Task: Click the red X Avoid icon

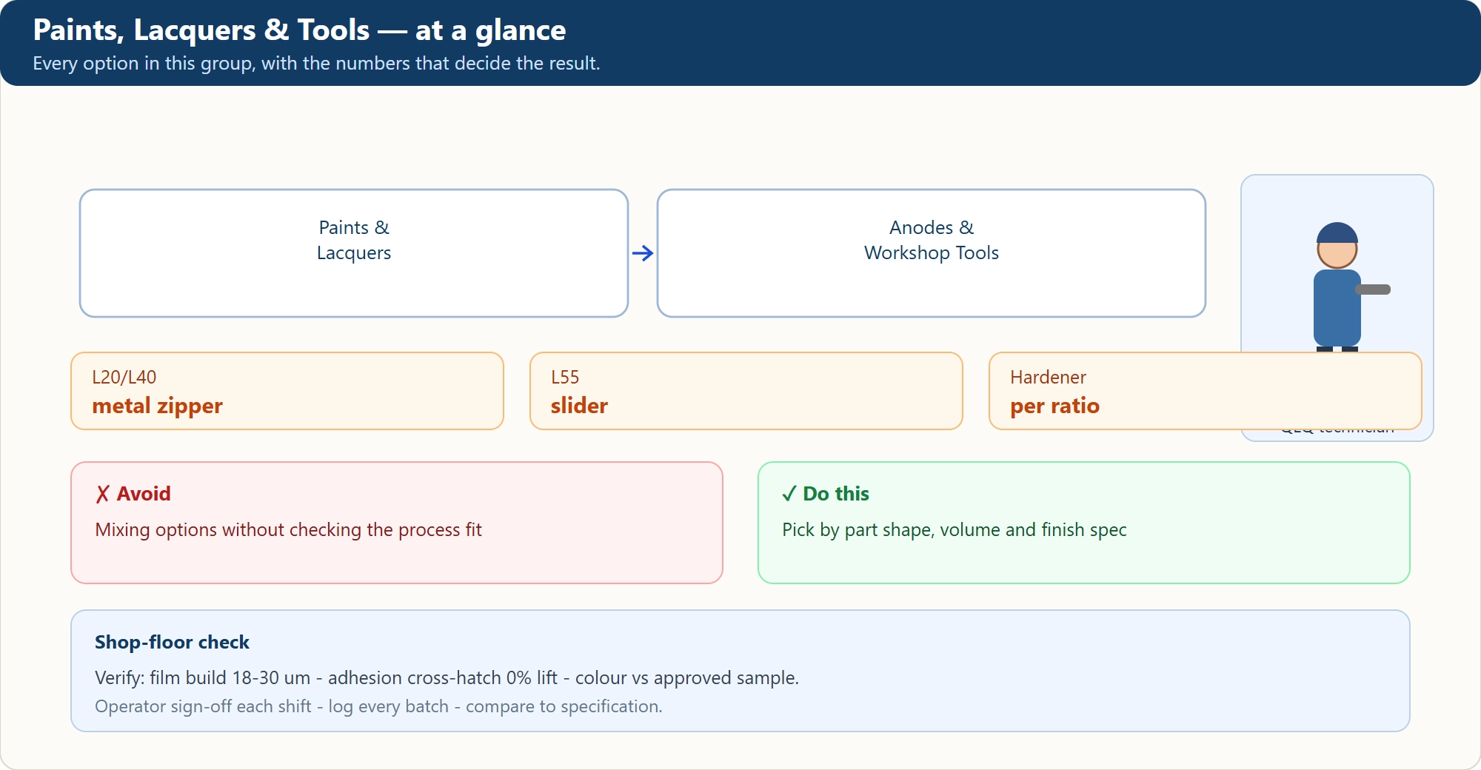Action: (102, 494)
